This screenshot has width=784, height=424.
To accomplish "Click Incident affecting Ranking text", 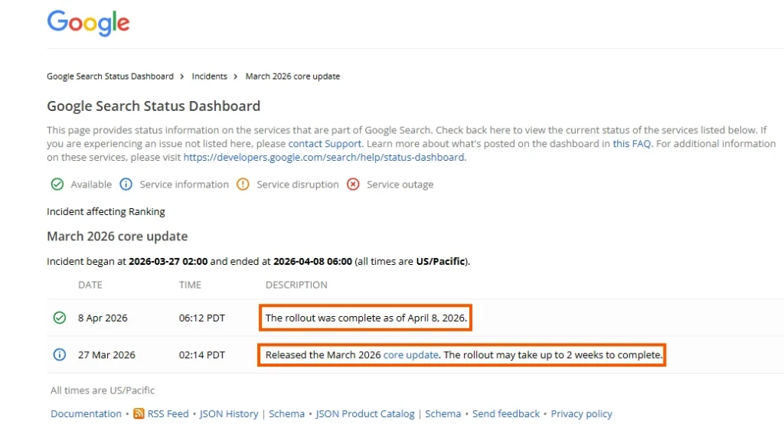I will click(x=106, y=211).
